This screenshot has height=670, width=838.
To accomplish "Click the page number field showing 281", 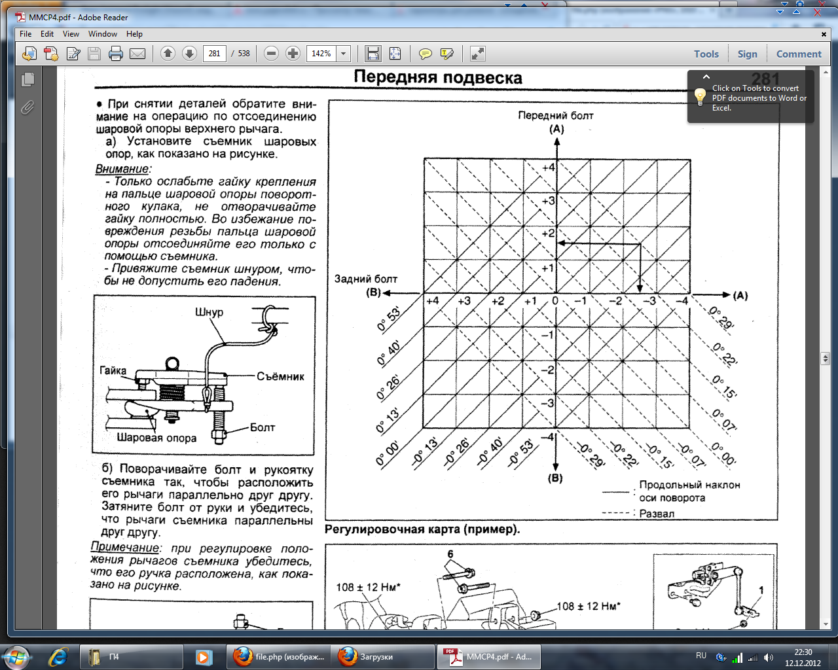I will click(215, 54).
